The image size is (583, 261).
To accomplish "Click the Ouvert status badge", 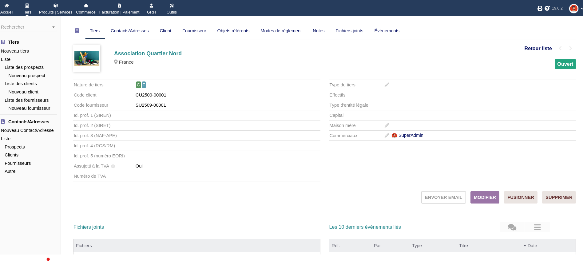I will click(x=565, y=64).
